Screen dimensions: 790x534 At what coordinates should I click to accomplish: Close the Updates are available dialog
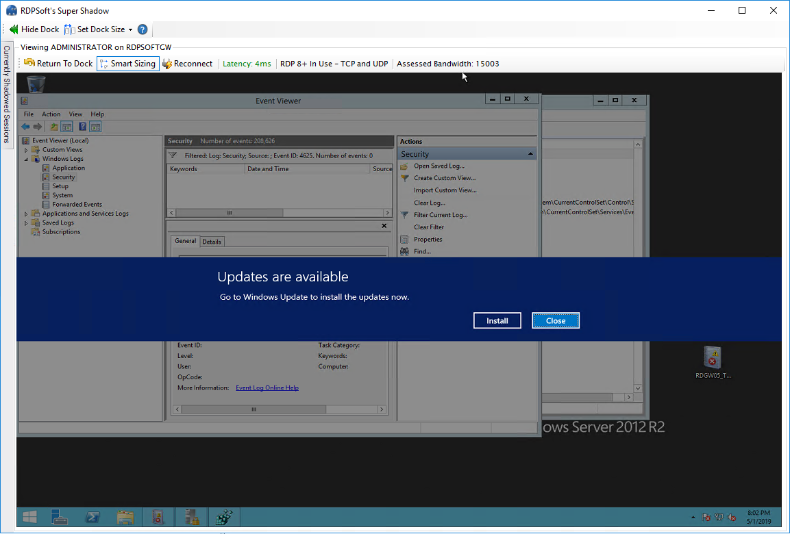555,320
